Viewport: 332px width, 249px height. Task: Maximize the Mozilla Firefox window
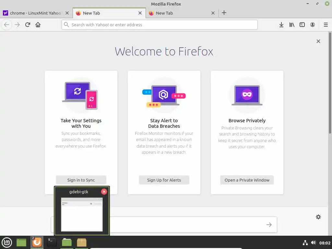317,4
